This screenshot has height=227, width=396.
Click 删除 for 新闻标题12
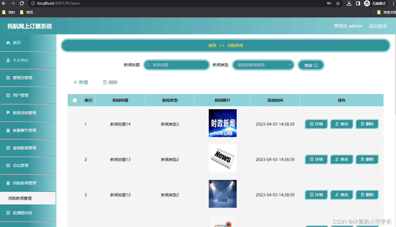pos(367,195)
